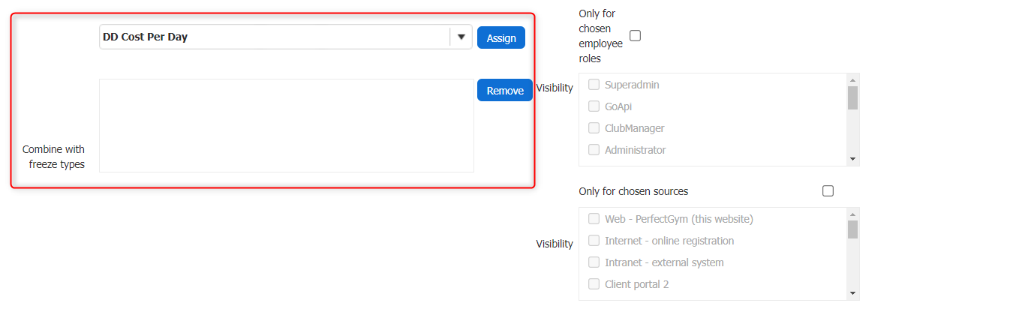Check Web - PerfectGym source checkbox
Screen dimensions: 1019x312
[x=594, y=219]
